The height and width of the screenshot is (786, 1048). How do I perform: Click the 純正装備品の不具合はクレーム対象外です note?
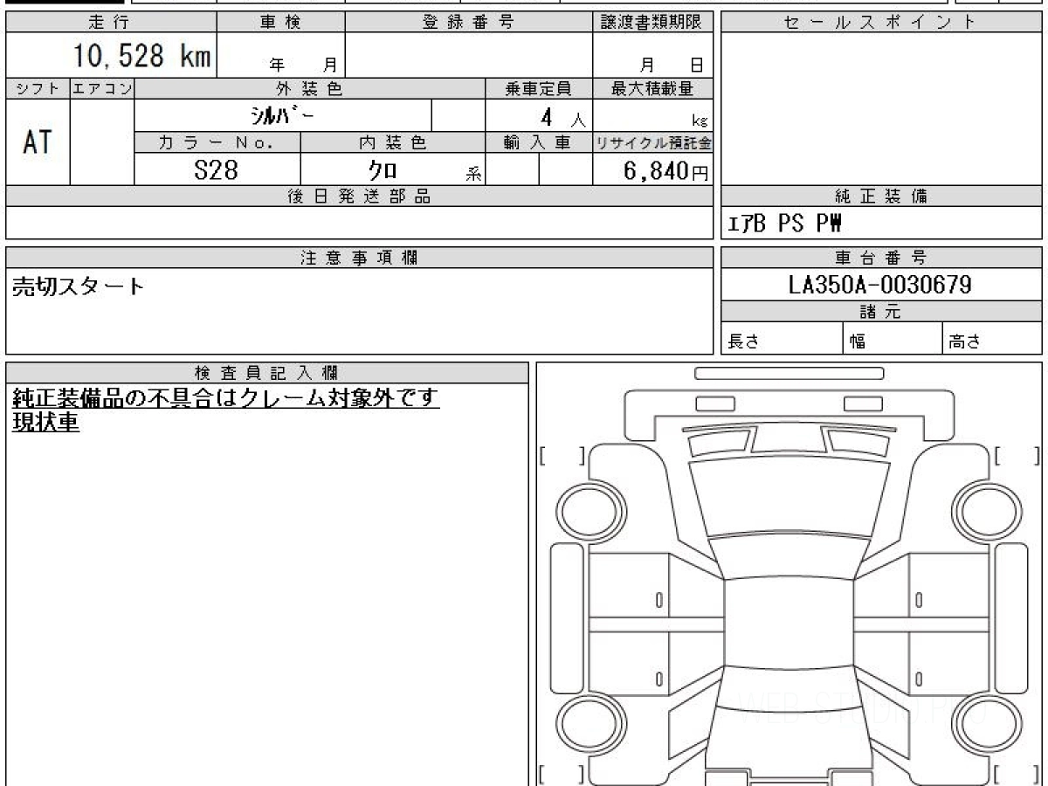pos(225,398)
